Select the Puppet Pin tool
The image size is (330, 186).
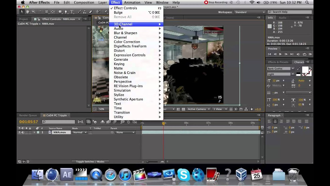click(x=106, y=12)
